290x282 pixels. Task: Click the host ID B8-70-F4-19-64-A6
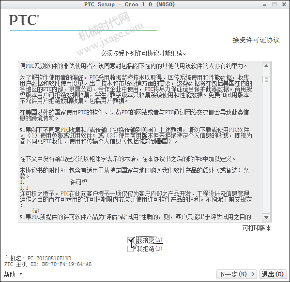click(x=67, y=264)
